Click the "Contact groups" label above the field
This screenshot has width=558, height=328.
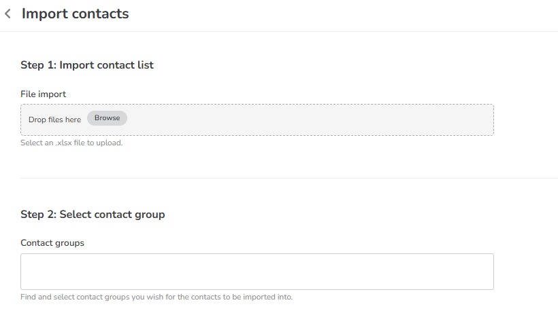52,242
